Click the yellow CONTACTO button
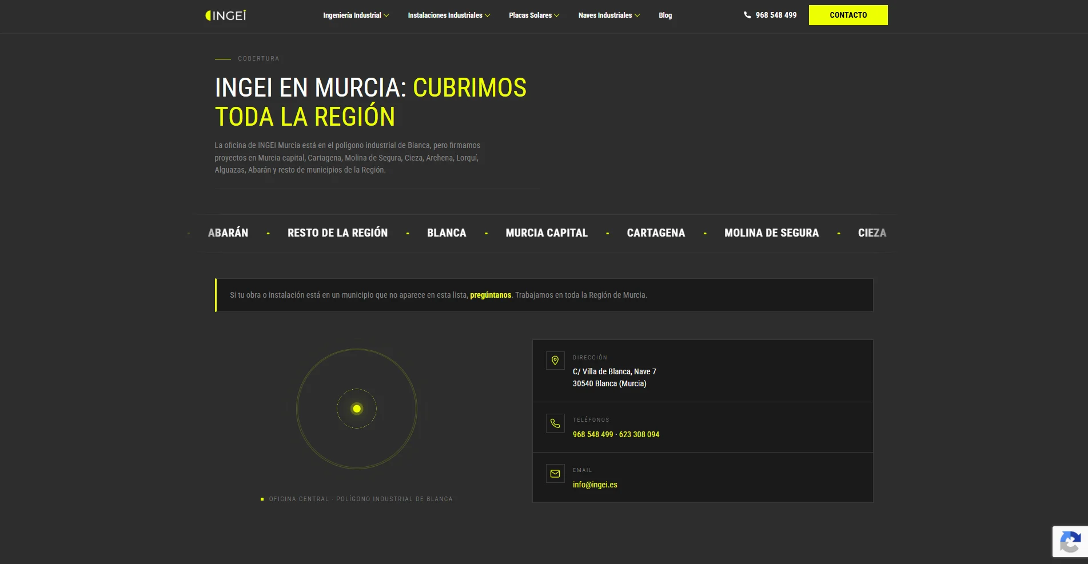The height and width of the screenshot is (564, 1088). pos(848,15)
